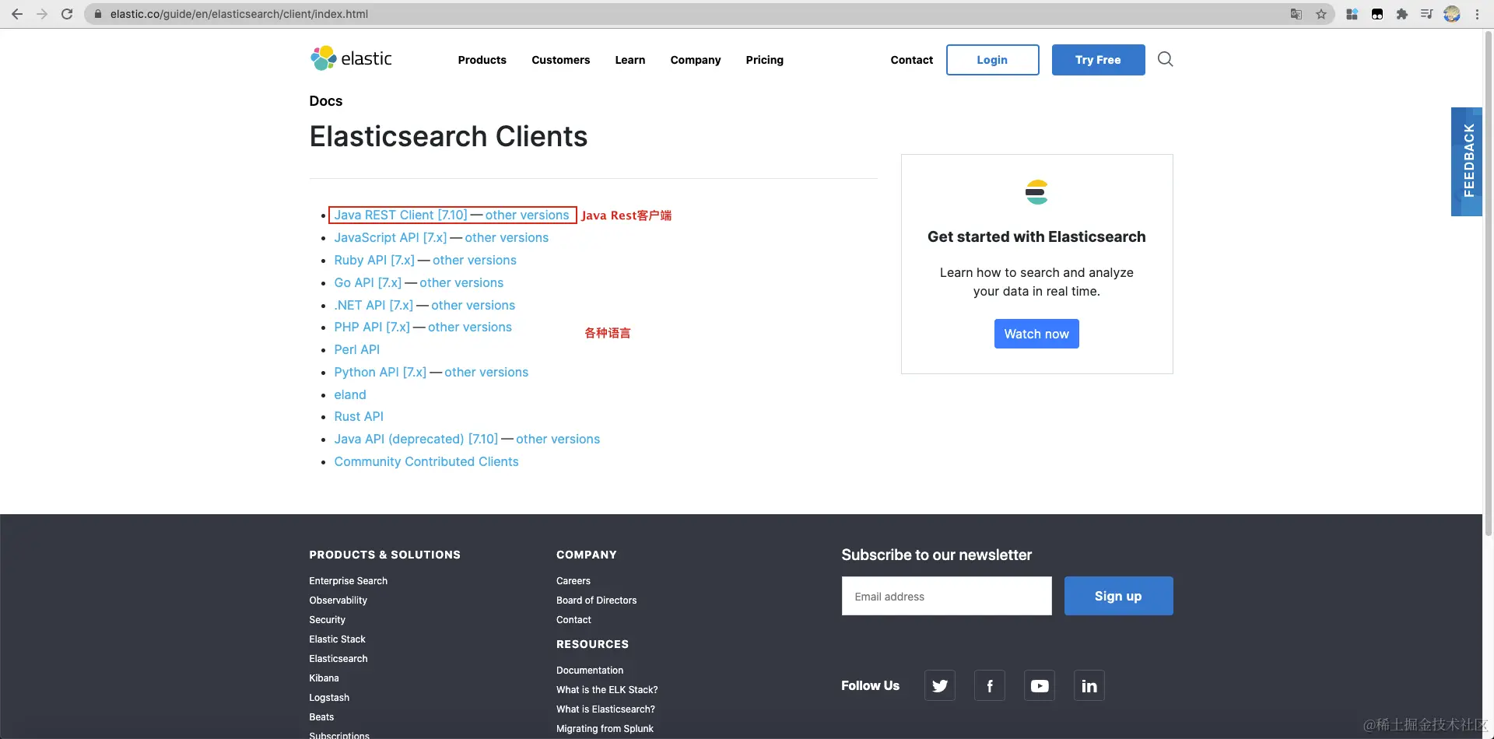1494x739 pixels.
Task: Go to the Pricing page
Action: click(765, 60)
